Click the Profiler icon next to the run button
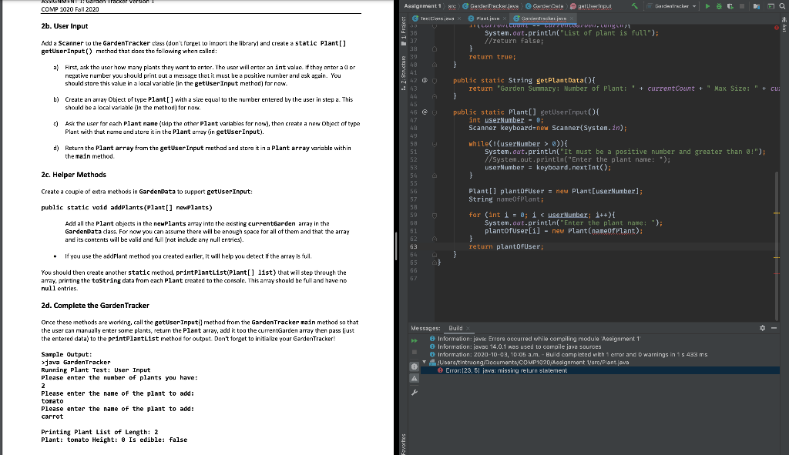 pos(757,7)
